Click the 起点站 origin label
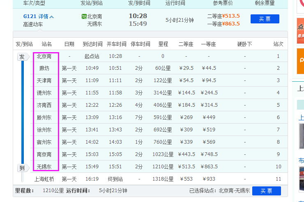Viewport: 304px width, 202px height. coord(92,56)
